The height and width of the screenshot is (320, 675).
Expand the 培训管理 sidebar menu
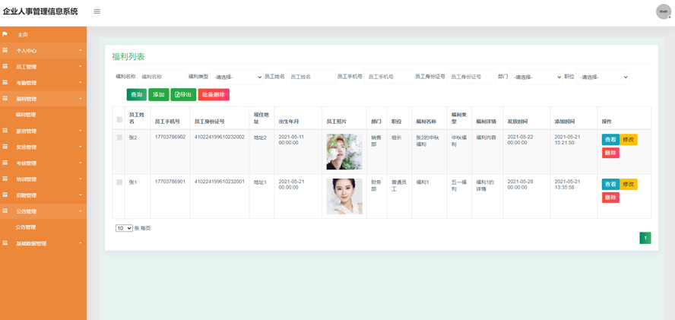pyautogui.click(x=43, y=179)
